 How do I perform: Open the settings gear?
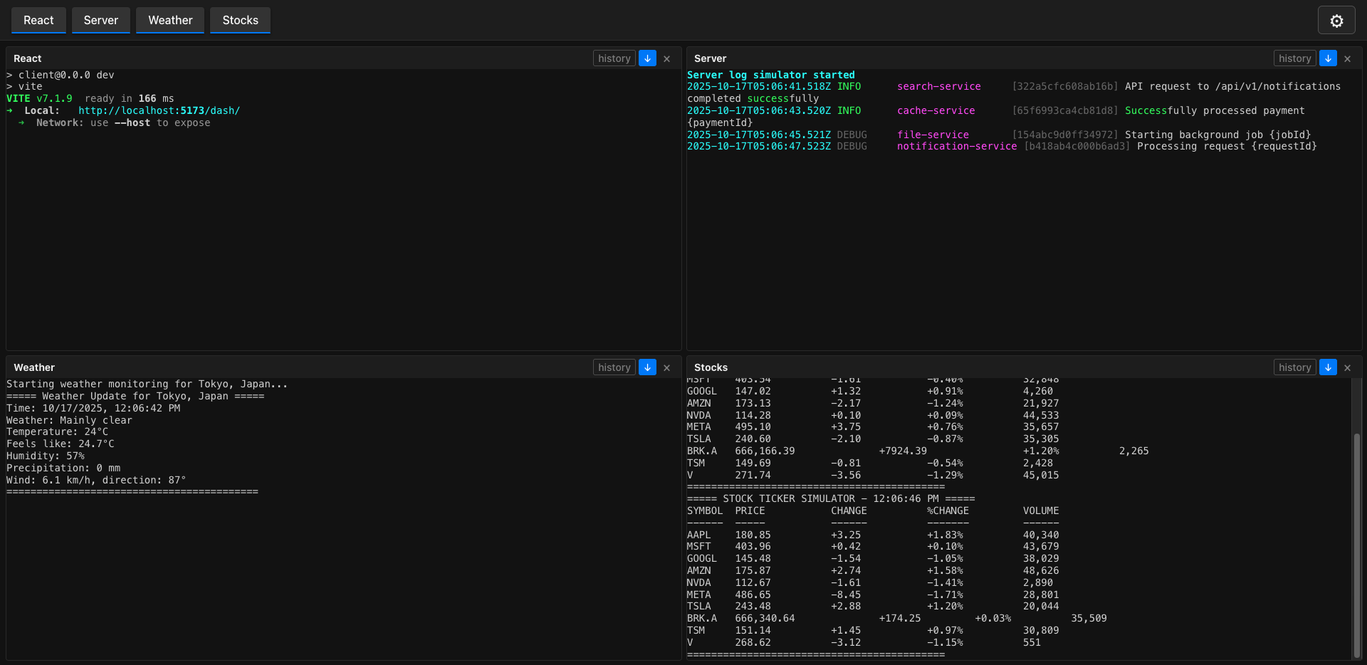point(1336,20)
